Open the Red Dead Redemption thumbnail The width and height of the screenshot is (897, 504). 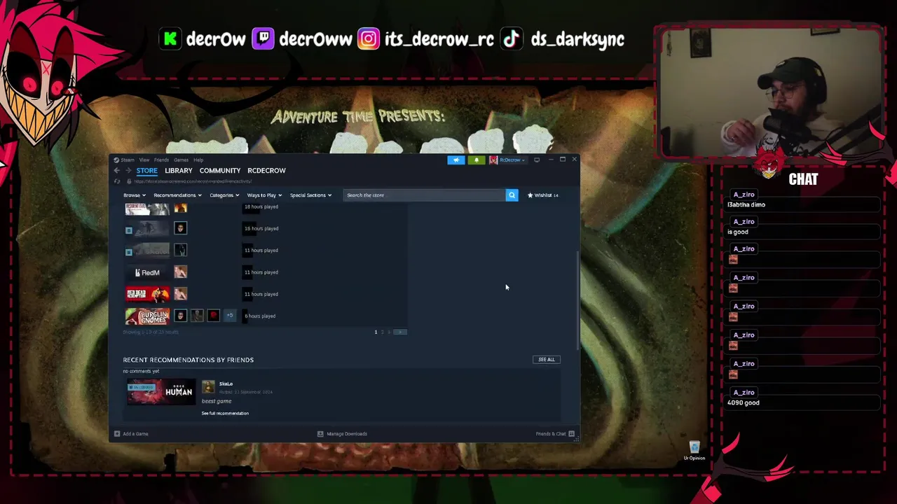click(x=147, y=294)
